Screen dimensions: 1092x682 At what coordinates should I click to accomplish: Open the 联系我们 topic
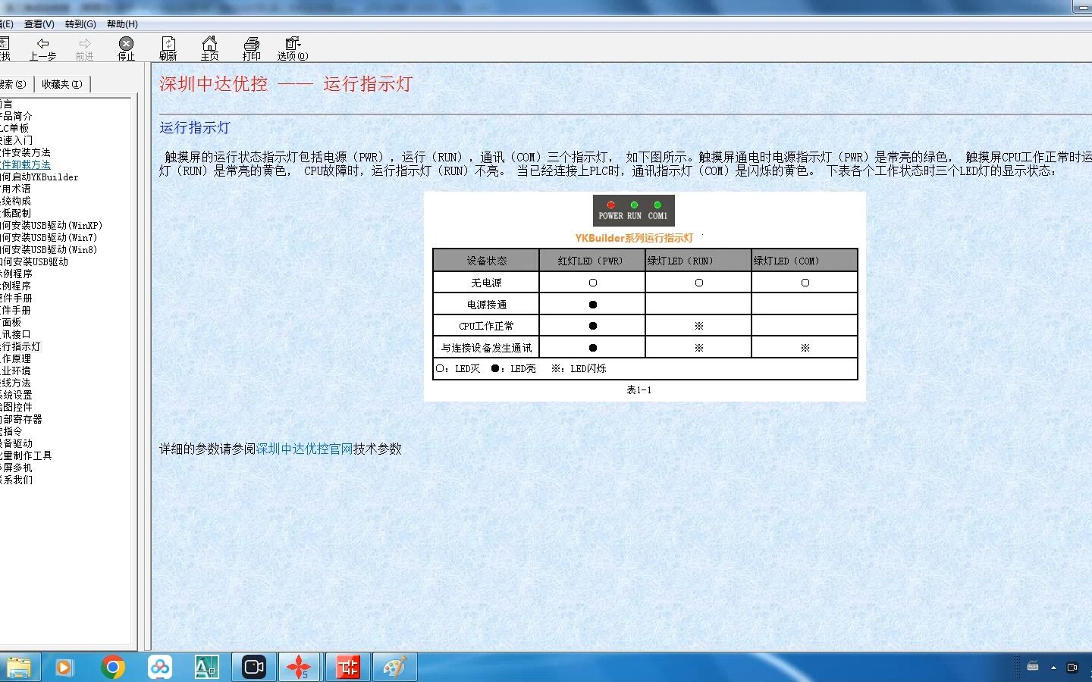16,480
